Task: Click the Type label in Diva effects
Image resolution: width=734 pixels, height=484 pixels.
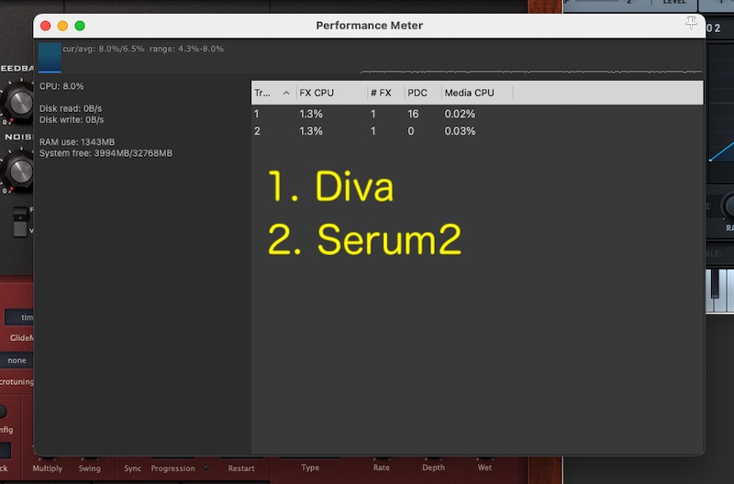Action: click(310, 467)
